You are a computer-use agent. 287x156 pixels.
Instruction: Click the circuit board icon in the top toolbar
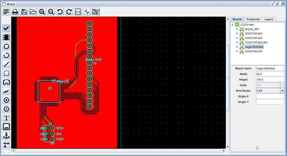click(x=96, y=12)
